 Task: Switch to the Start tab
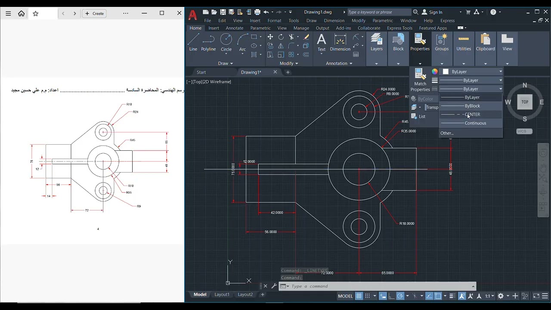(201, 72)
